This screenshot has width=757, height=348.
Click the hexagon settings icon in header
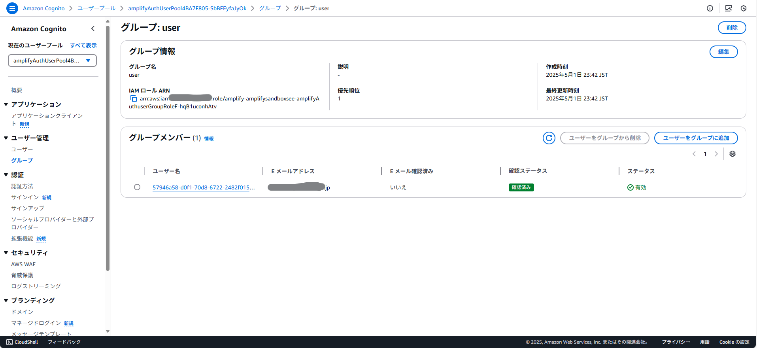click(744, 8)
